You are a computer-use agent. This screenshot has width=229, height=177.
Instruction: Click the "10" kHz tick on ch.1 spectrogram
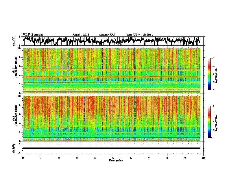click(19, 48)
